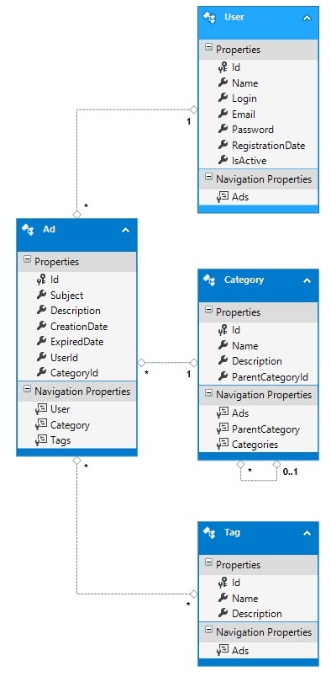Select the Name property in User
Screen dimensions: 331x682
pos(245,83)
